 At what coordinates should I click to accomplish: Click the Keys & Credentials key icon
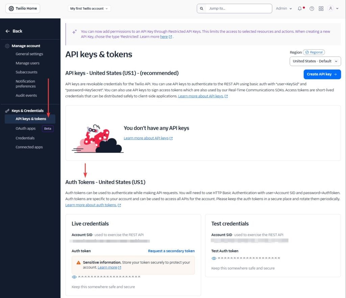coord(7,111)
